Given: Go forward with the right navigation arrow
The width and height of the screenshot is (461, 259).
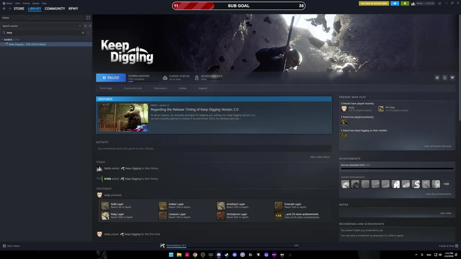Looking at the screenshot, I should coord(10,9).
